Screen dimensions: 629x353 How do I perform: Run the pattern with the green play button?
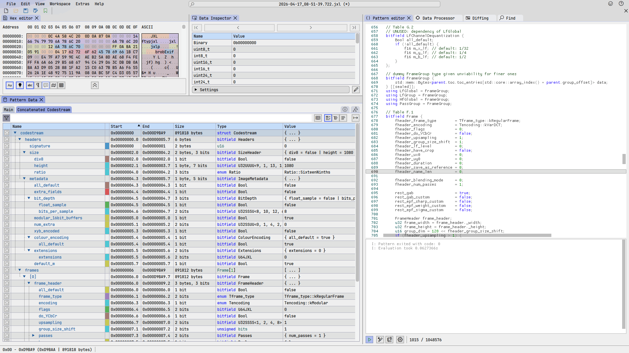(x=370, y=340)
